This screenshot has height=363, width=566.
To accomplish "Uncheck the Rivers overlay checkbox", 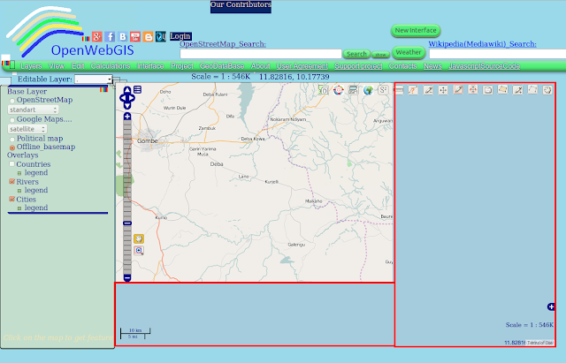I will [x=11, y=181].
